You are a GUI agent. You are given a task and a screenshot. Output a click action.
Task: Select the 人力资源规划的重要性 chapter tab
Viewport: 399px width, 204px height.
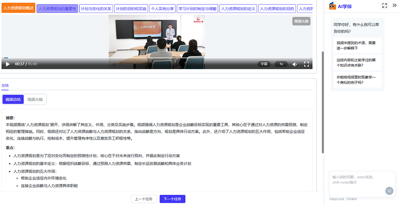57,8
